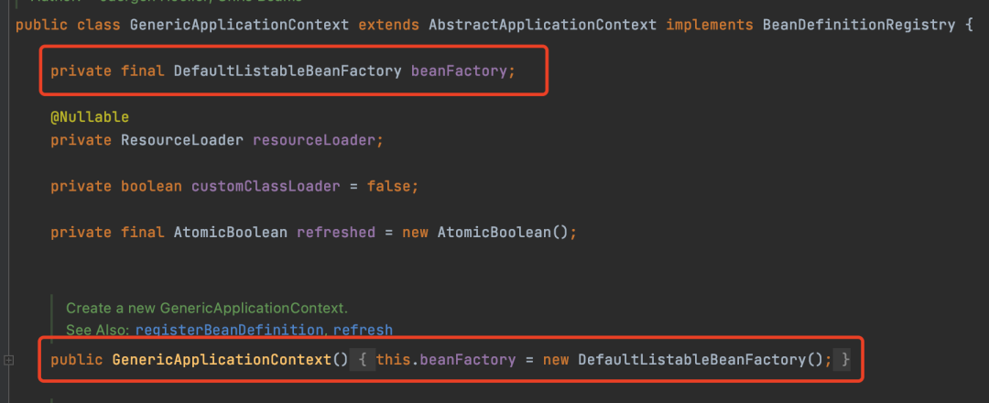Click this.beanFactory inside the constructor body
Image resolution: width=989 pixels, height=403 pixels.
tap(446, 360)
